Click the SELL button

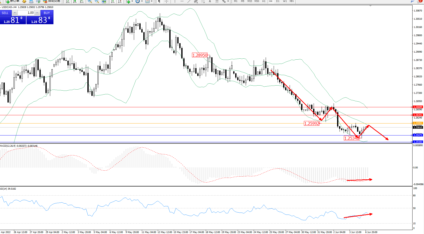tap(5, 13)
